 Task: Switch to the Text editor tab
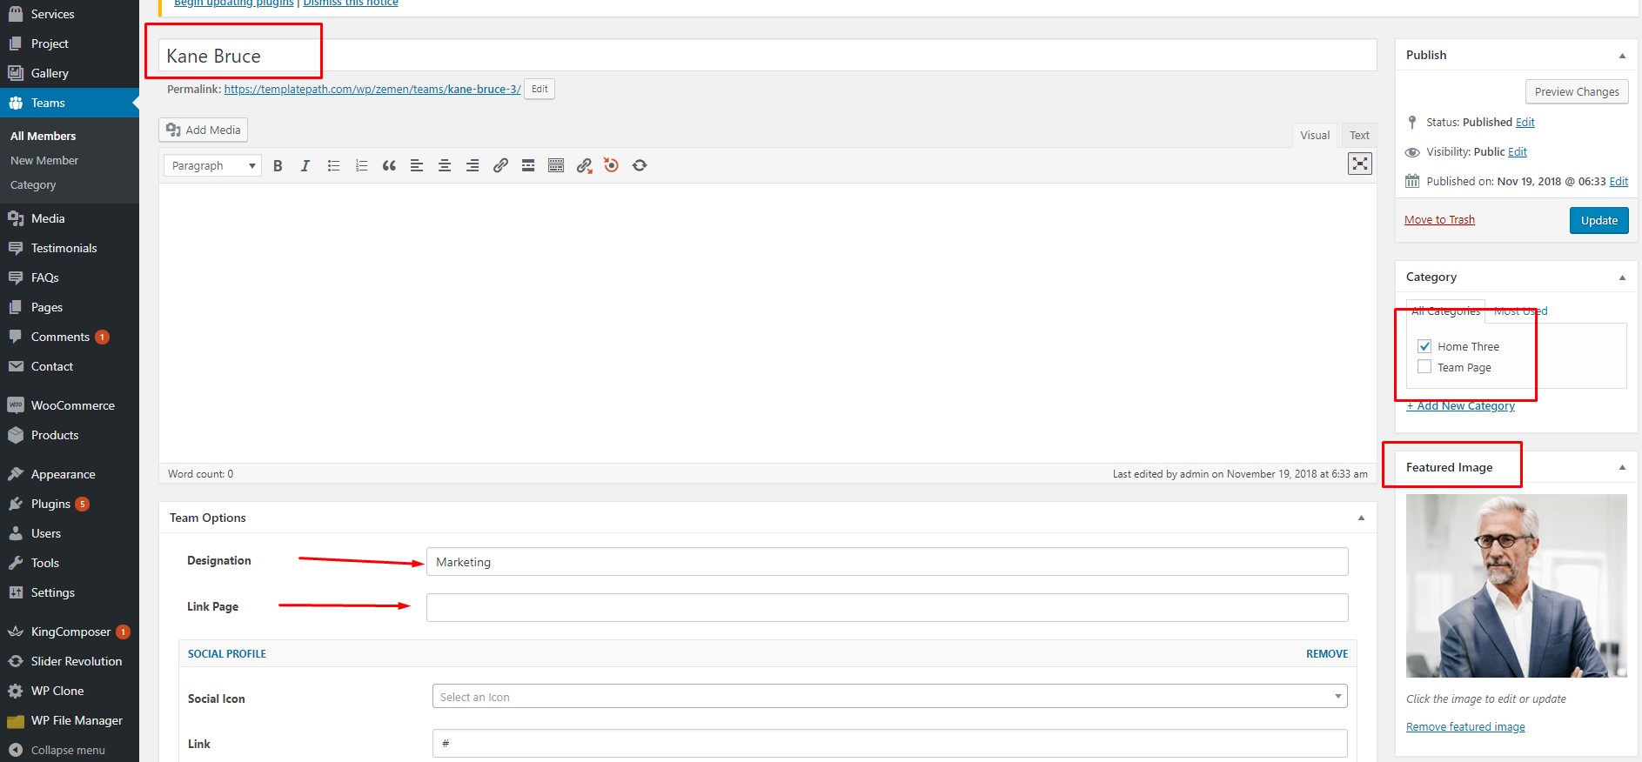[x=1358, y=136]
